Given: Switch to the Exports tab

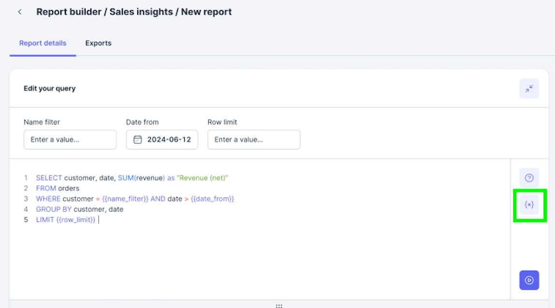Looking at the screenshot, I should (98, 43).
